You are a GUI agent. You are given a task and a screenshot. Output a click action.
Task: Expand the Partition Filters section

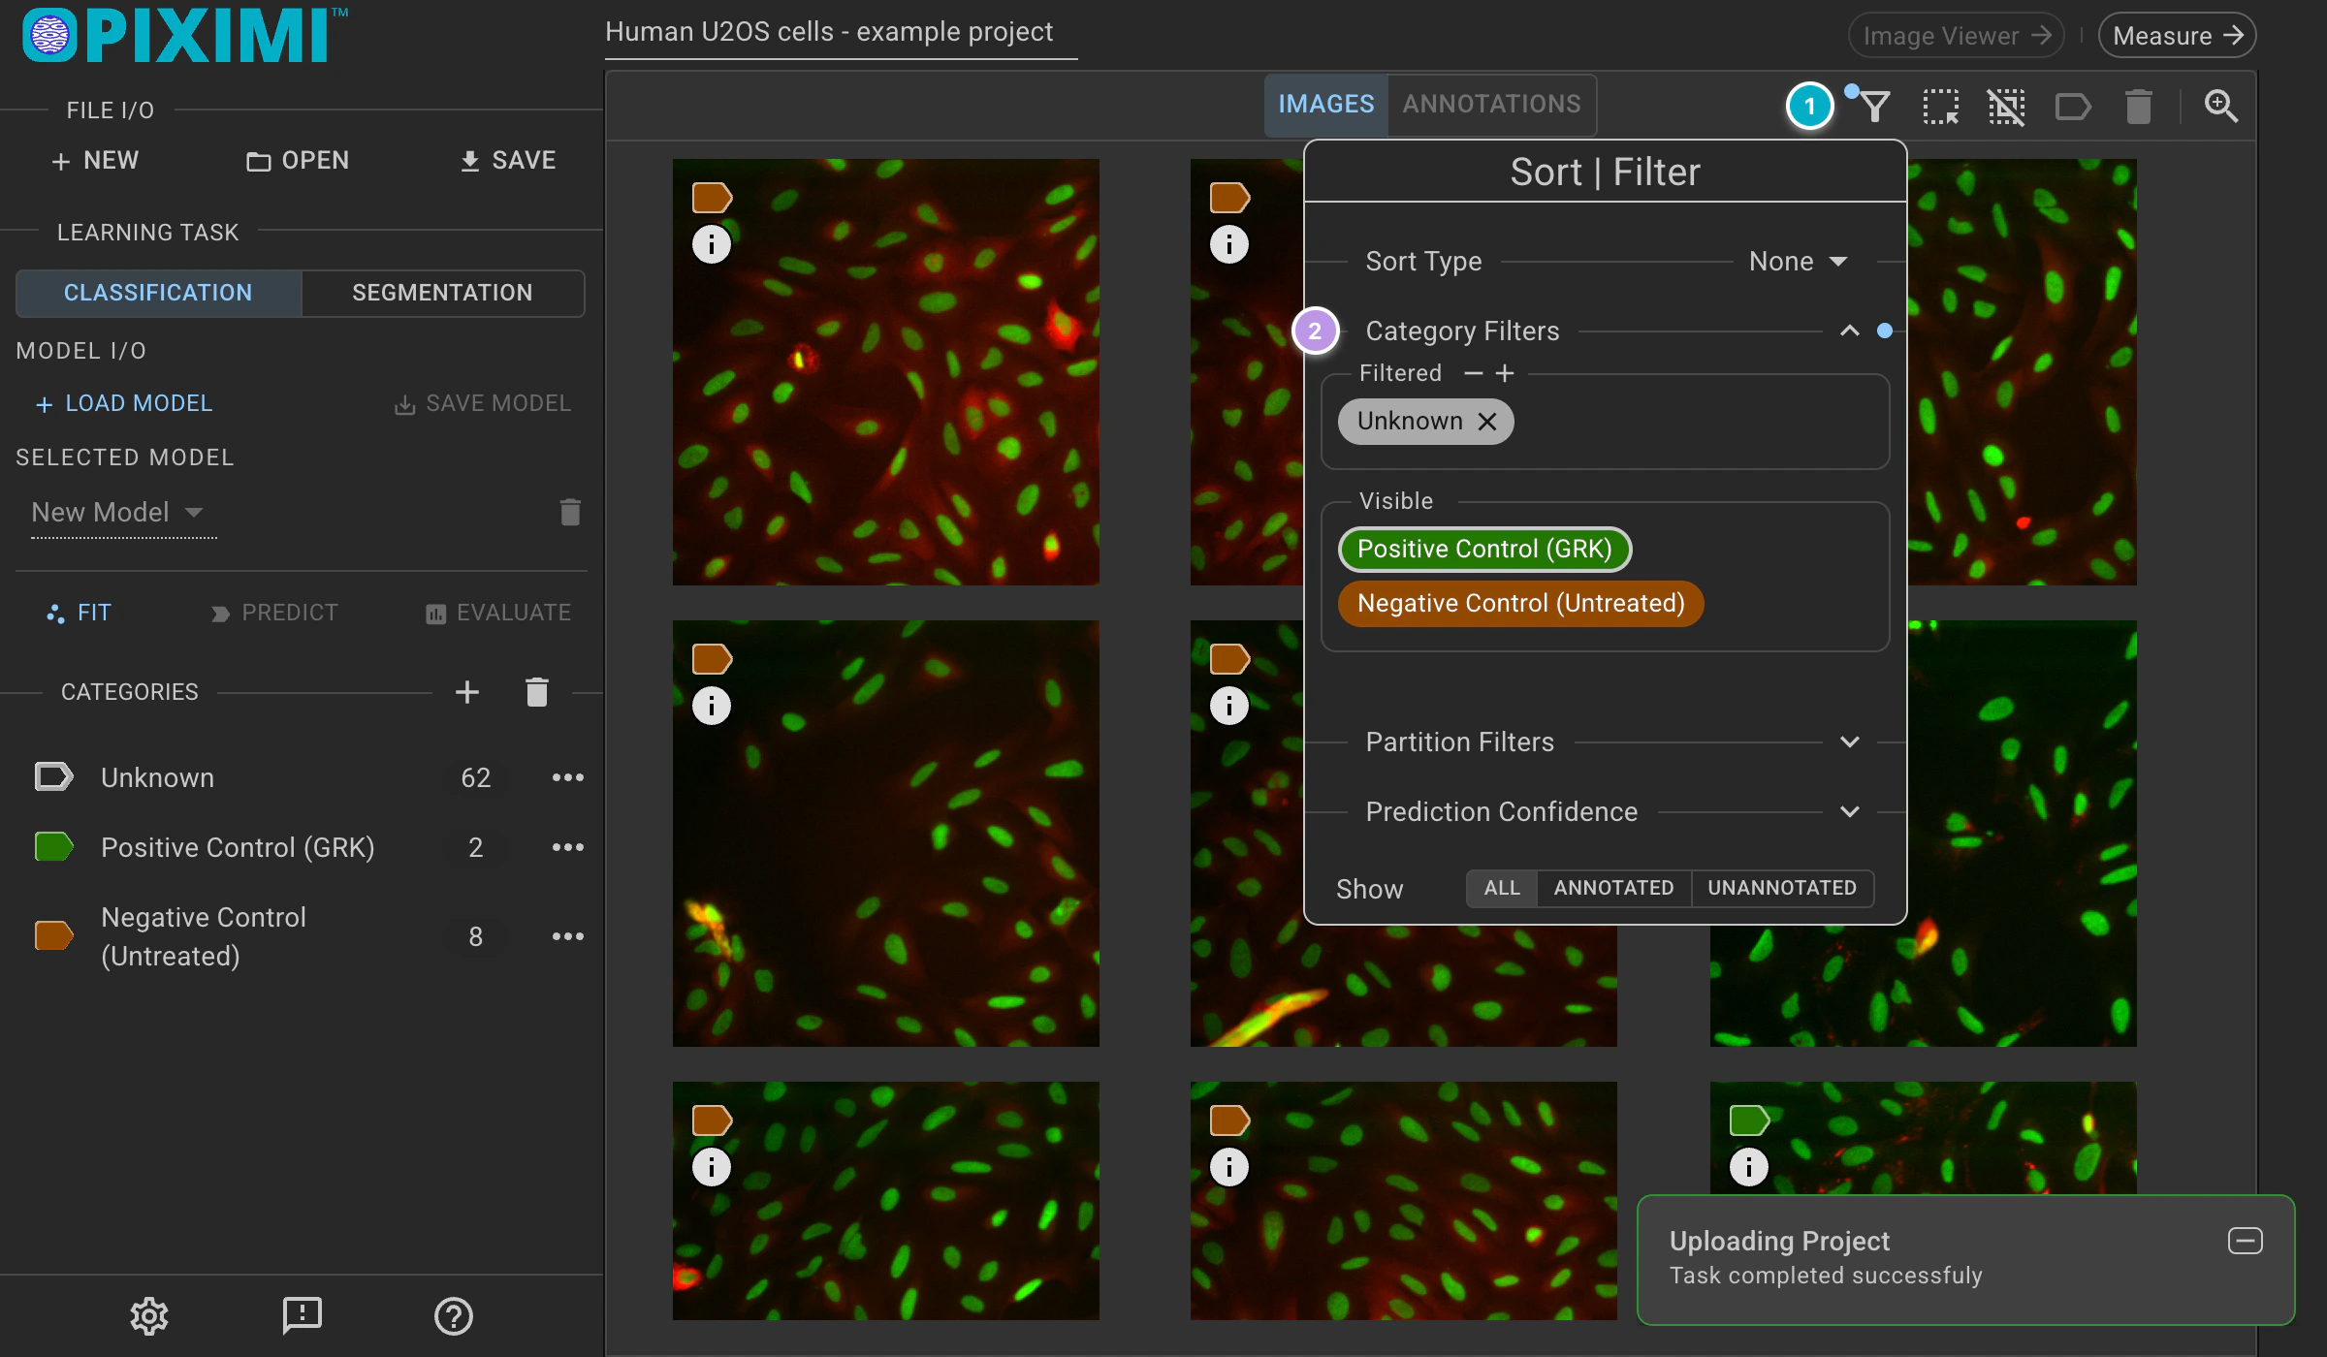[1850, 742]
